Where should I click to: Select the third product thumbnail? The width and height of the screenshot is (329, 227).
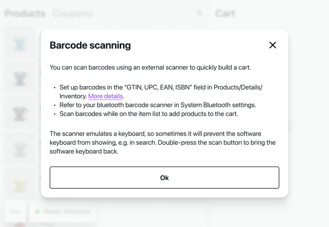20,113
